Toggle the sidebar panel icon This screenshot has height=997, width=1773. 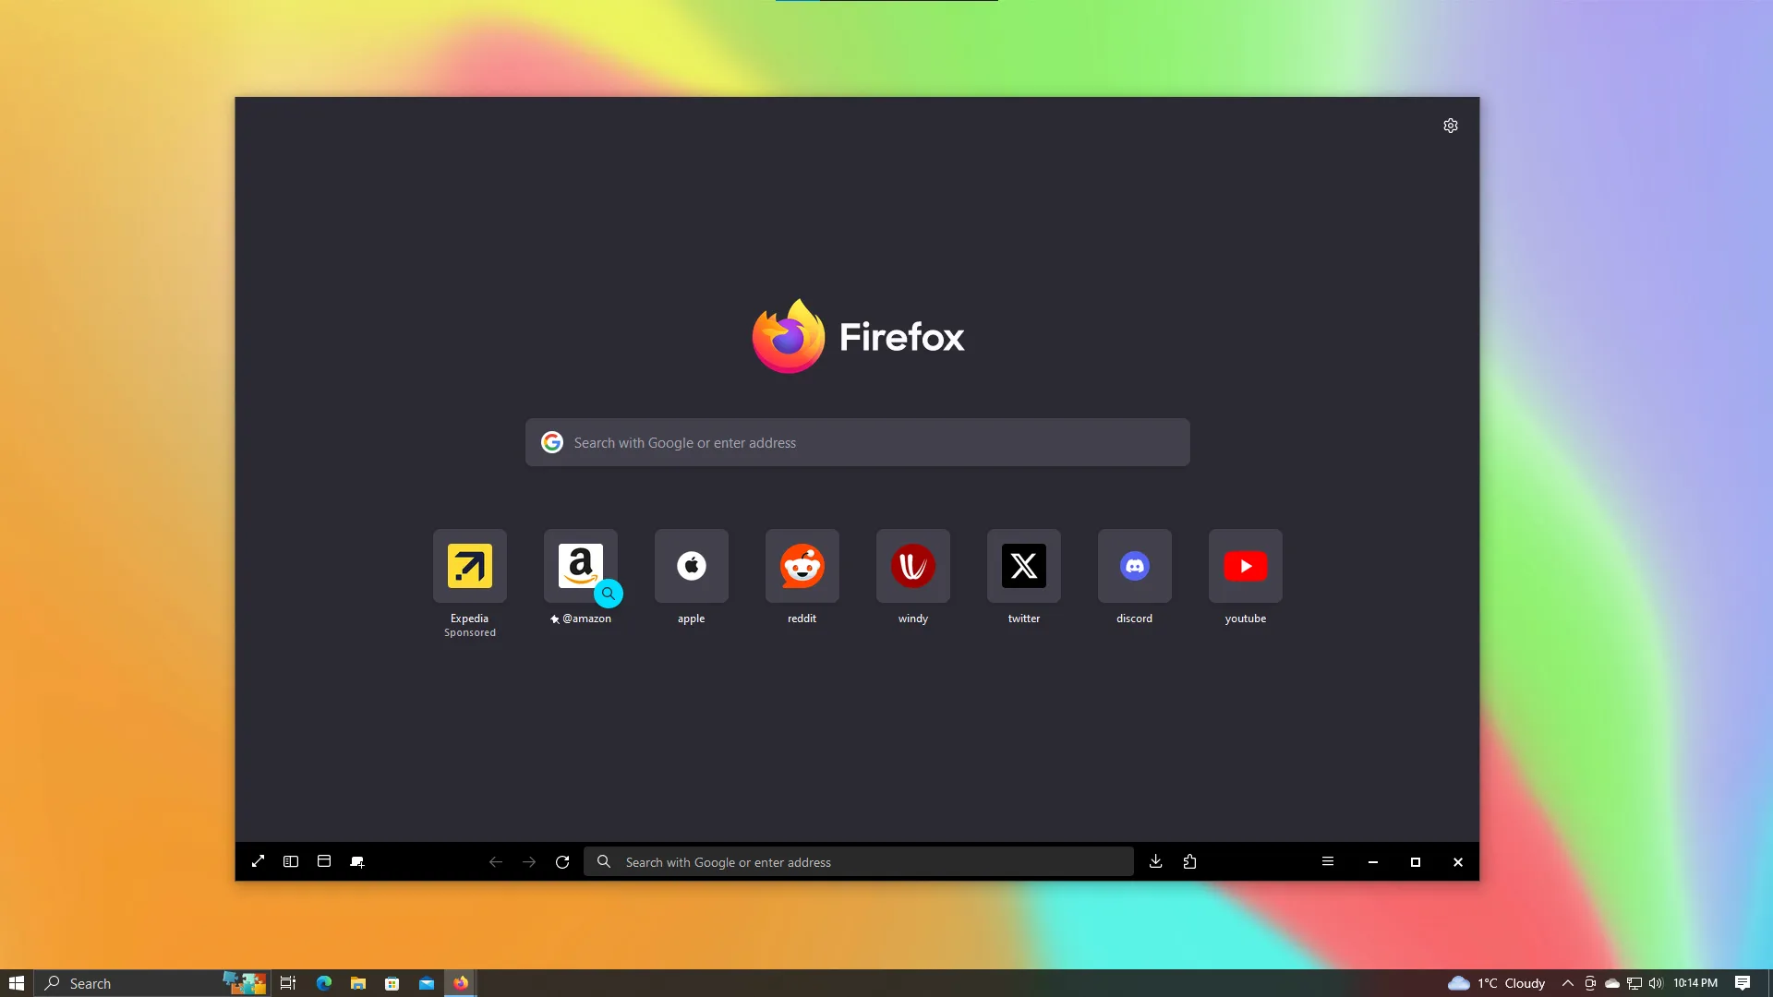coord(291,861)
